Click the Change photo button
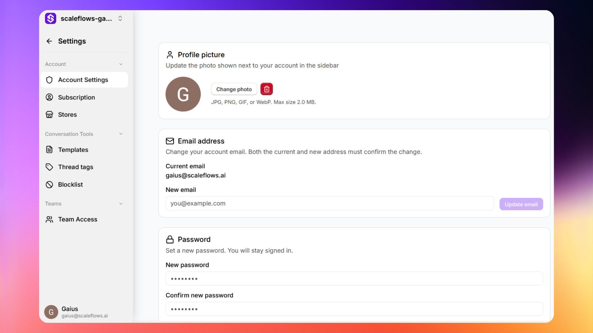 (234, 89)
